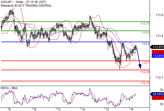Select the black 113.075 current price tag
This screenshot has width=164, height=111.
(x=157, y=47)
